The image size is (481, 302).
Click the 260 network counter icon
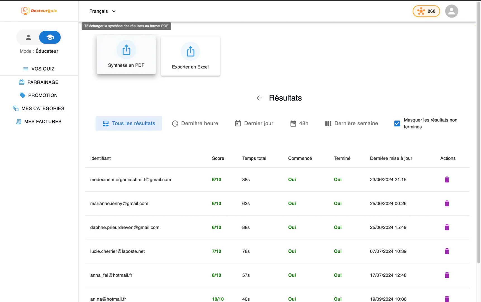(422, 11)
